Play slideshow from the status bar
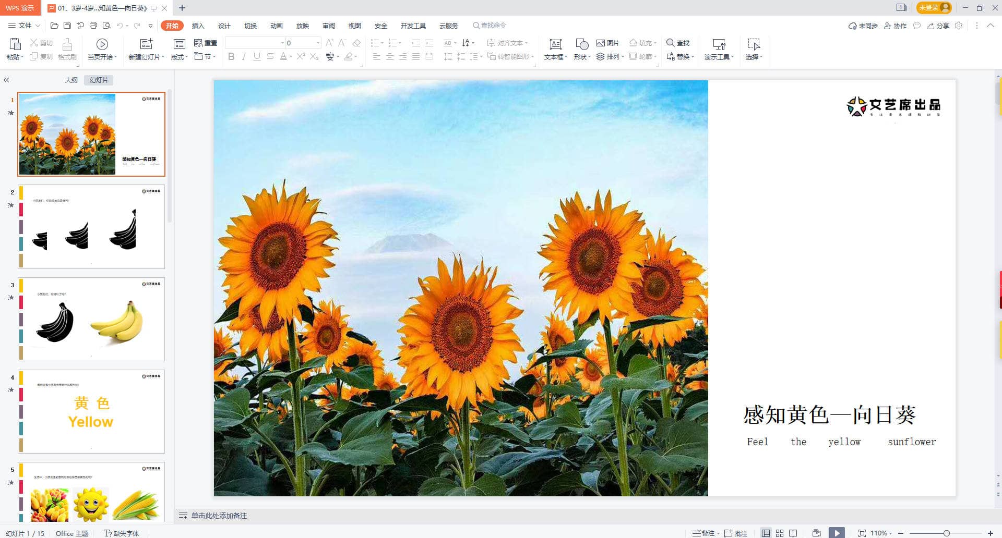 tap(837, 533)
